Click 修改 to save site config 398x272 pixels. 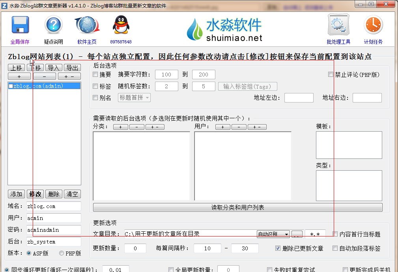pyautogui.click(x=35, y=194)
